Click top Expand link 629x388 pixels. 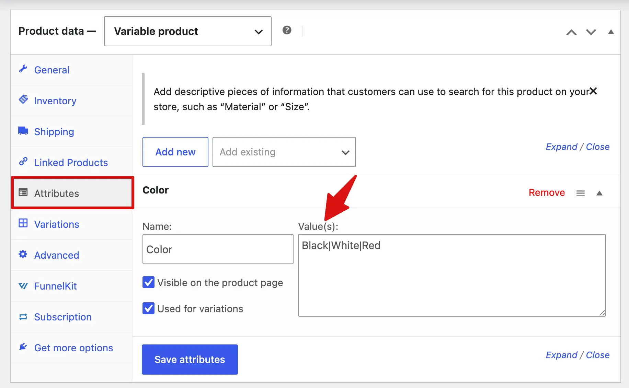coord(561,147)
